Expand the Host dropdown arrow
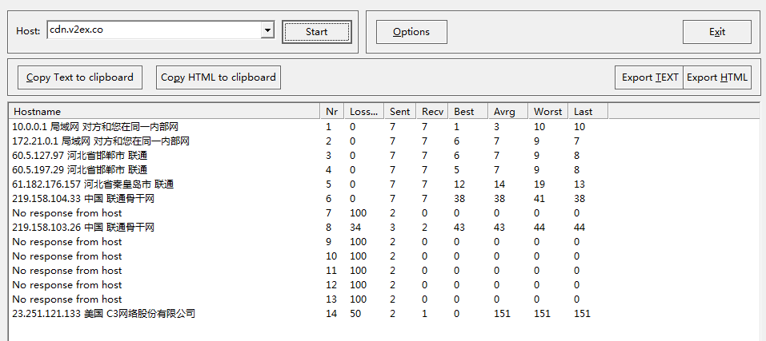The image size is (766, 341). 267,31
